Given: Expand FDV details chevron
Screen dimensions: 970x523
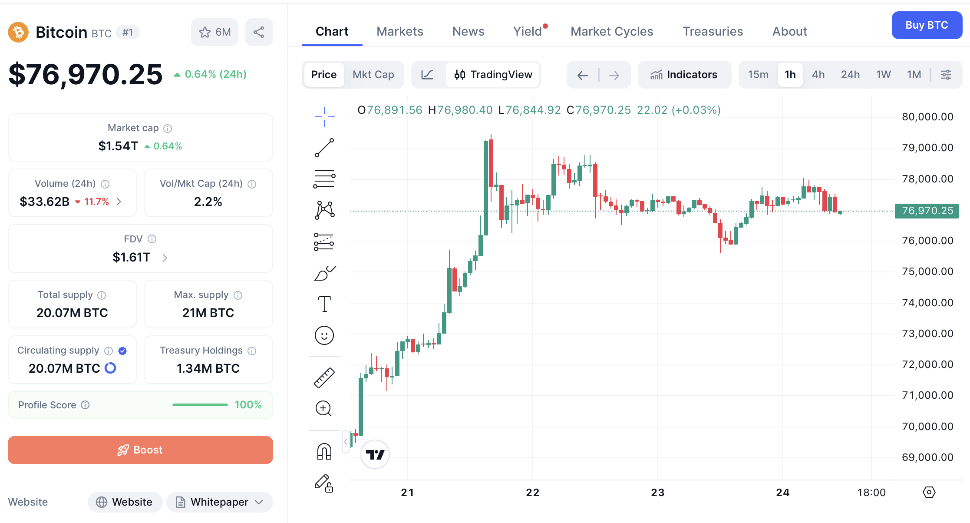Looking at the screenshot, I should point(165,258).
